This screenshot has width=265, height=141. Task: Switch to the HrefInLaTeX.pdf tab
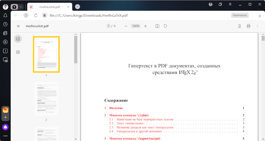(50, 7)
